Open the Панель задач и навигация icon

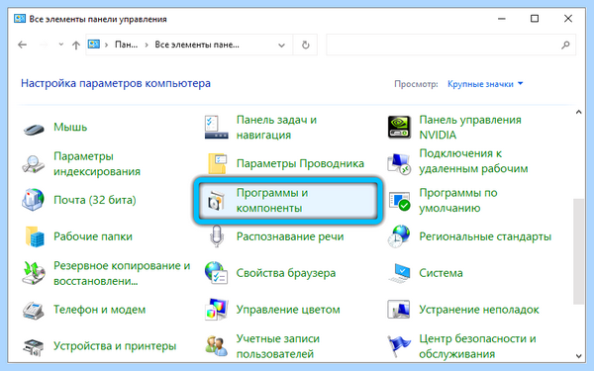pyautogui.click(x=216, y=128)
